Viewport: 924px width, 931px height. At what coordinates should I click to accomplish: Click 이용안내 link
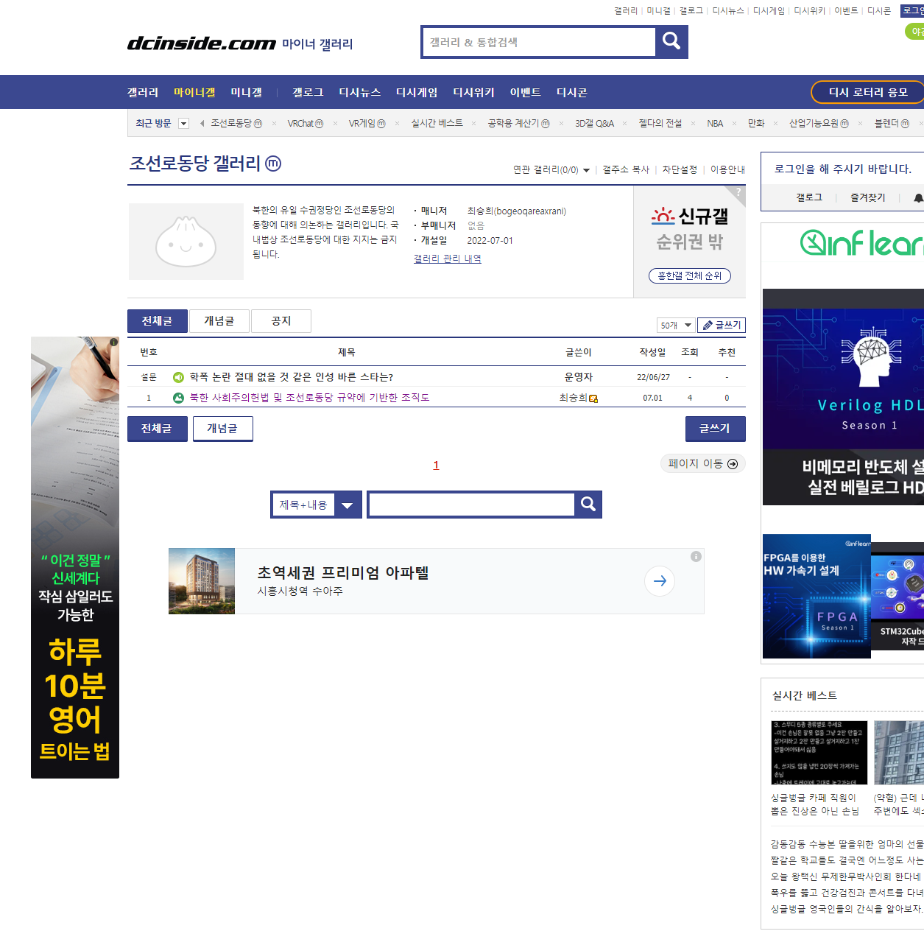(727, 169)
